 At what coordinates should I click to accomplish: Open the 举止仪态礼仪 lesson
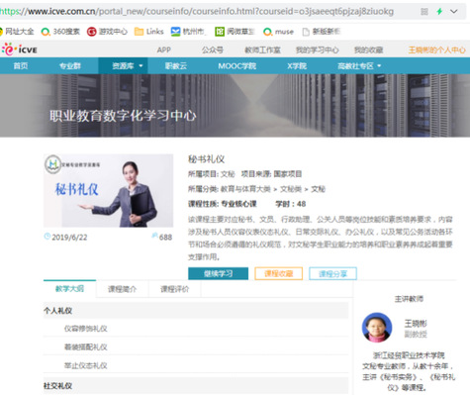click(x=86, y=365)
